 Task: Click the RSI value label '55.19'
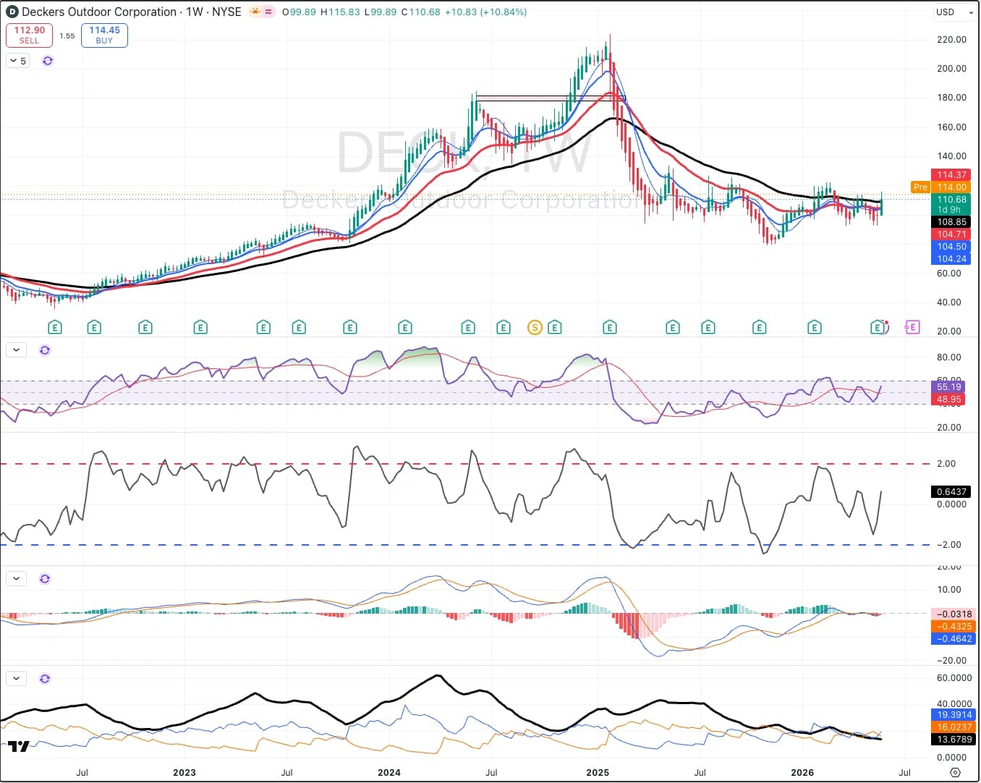[949, 387]
